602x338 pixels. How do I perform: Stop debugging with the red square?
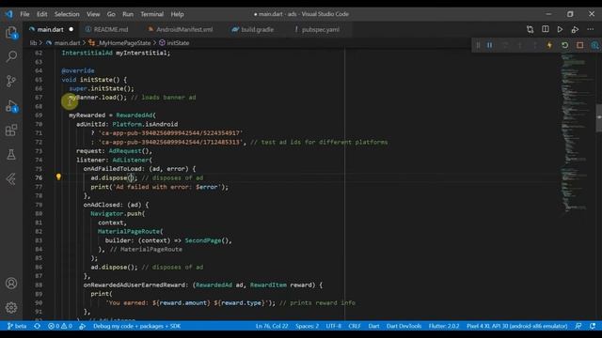click(579, 45)
